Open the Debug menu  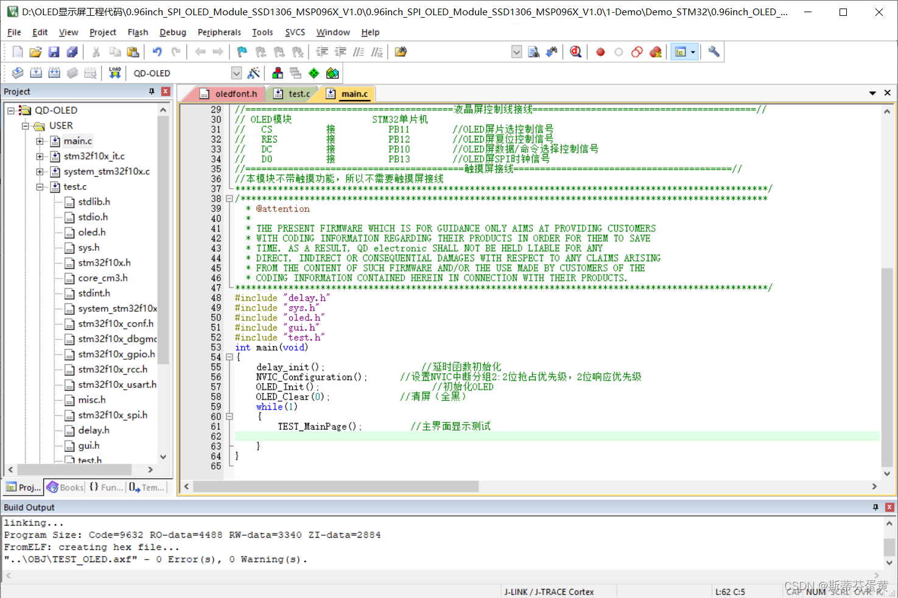[173, 32]
